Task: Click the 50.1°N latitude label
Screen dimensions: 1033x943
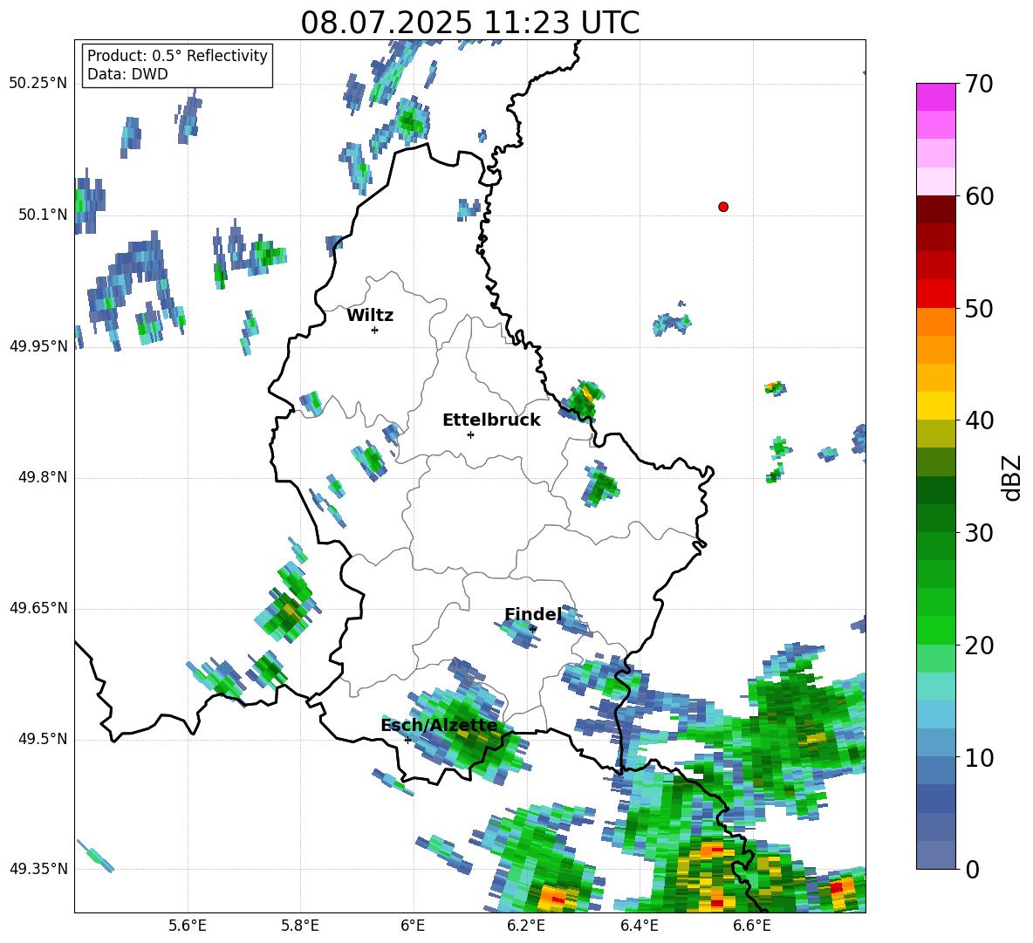Action: (x=43, y=215)
